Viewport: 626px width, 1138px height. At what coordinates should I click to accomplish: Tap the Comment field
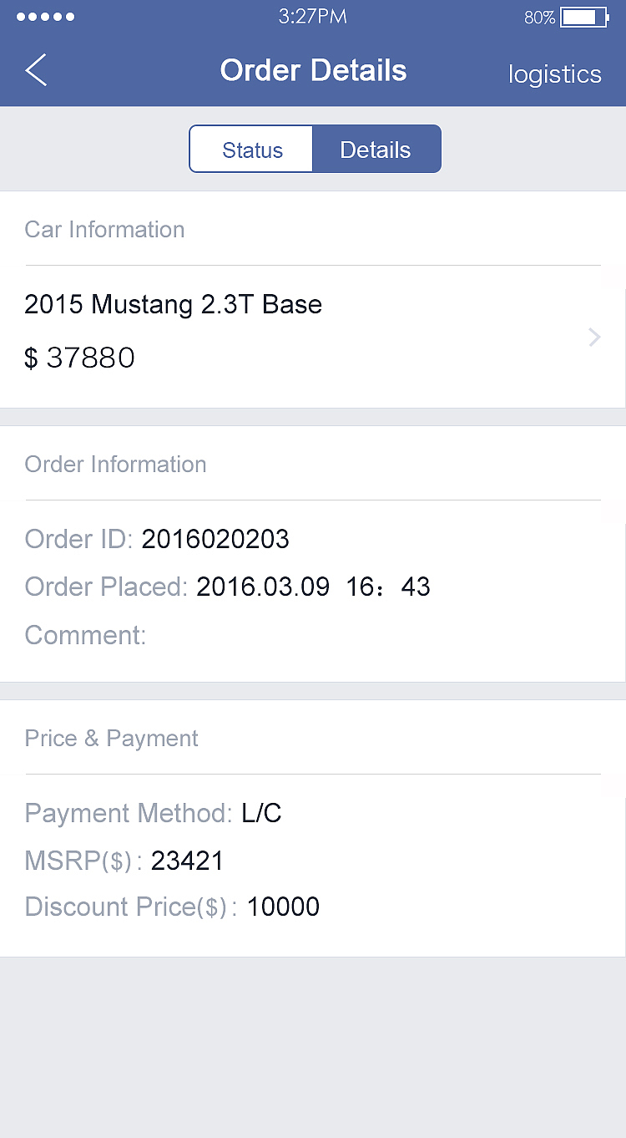click(x=85, y=636)
